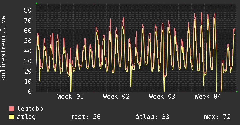Click the 80 y-axis tick label
This screenshot has width=240, height=125.
tap(28, 10)
